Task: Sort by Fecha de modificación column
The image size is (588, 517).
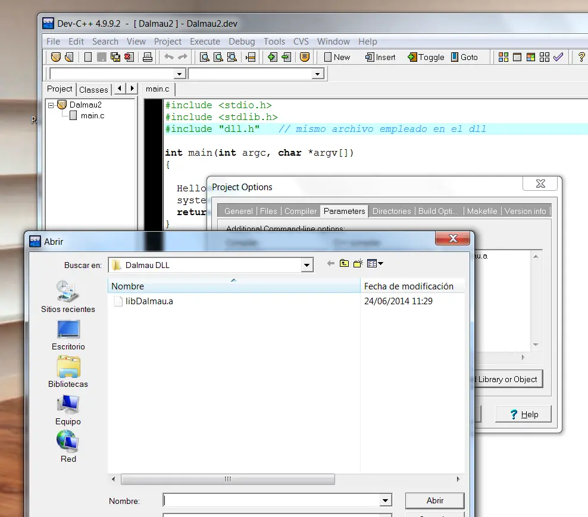Action: 412,286
